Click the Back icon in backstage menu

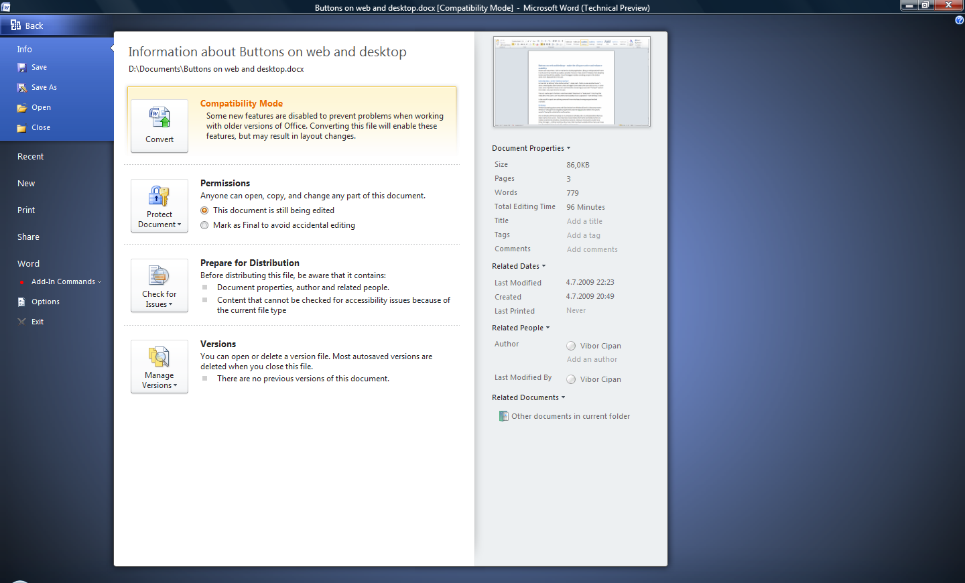[x=15, y=25]
